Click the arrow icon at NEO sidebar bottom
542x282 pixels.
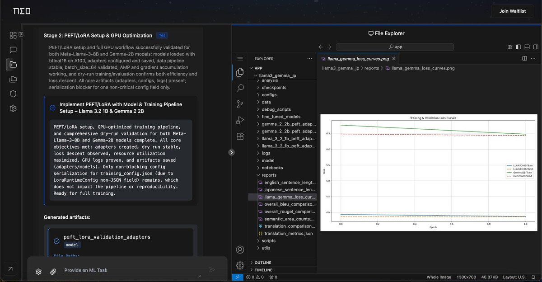tap(10, 268)
